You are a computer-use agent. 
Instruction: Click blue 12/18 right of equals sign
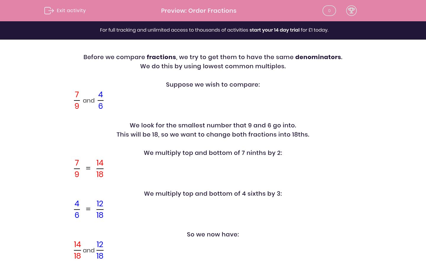click(100, 210)
